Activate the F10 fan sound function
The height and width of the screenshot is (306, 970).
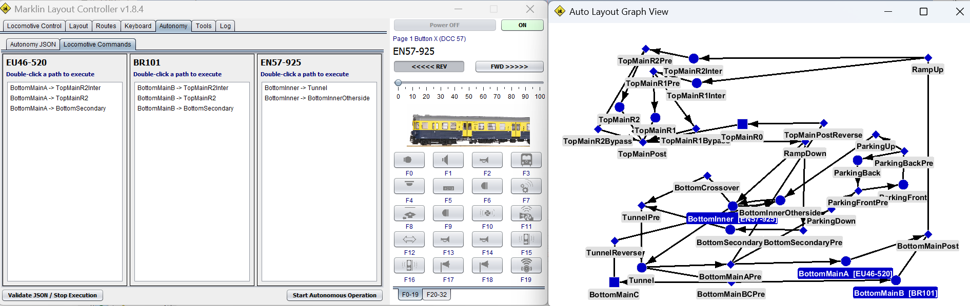tap(487, 213)
